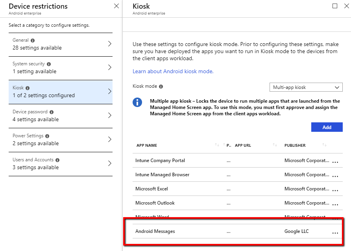This screenshot has width=351, height=251.
Task: Expand the Device password category chevron
Action: (x=110, y=115)
